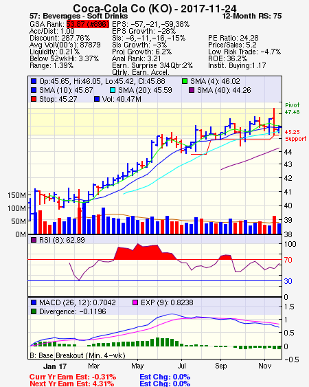Image resolution: width=309 pixels, height=387 pixels.
Task: Click the Curr Yr Earn Est: -0.31% text
Action: pyautogui.click(x=73, y=377)
